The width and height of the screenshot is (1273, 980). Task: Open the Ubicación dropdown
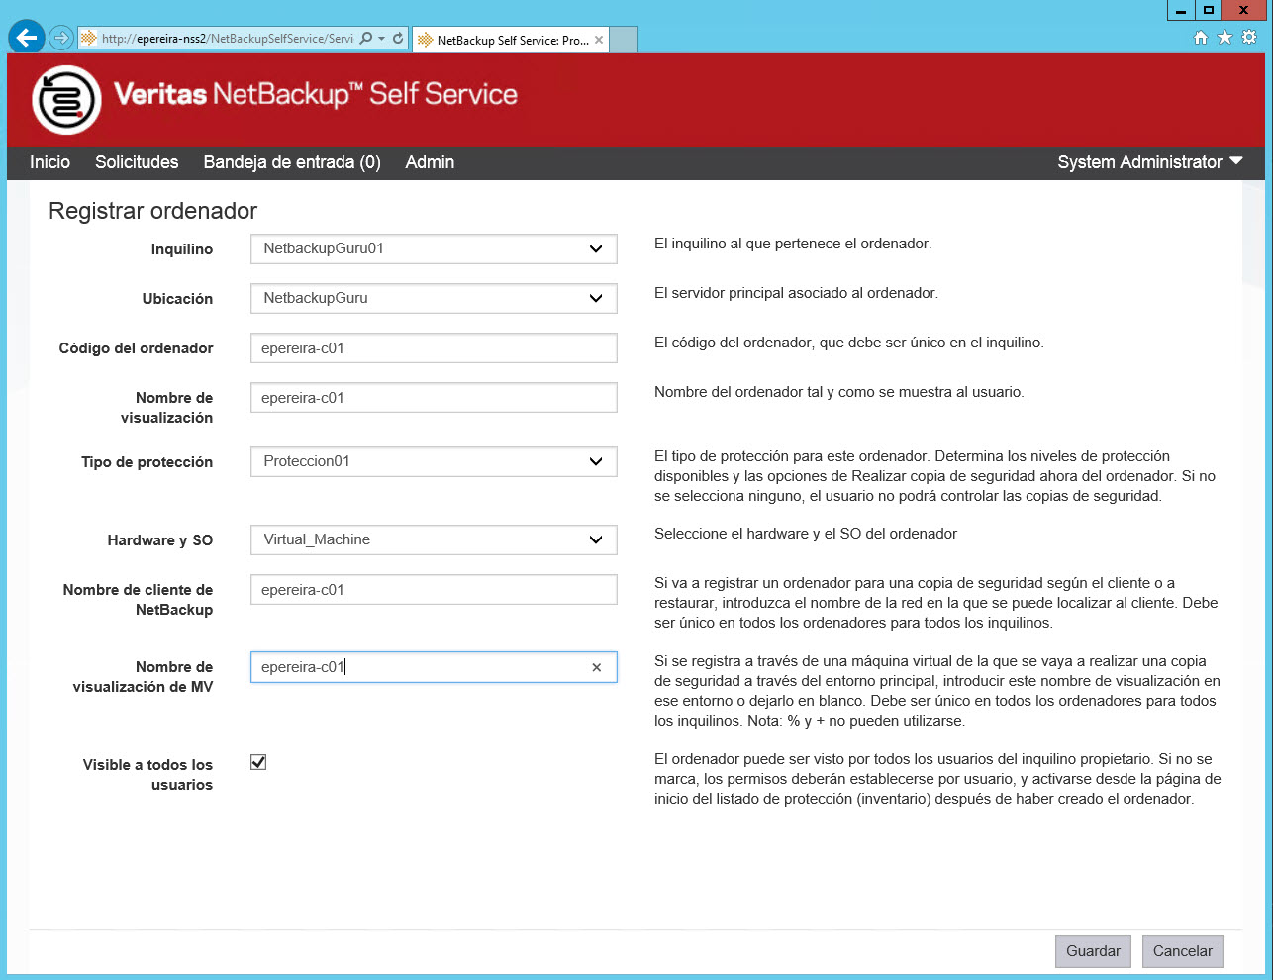point(434,298)
